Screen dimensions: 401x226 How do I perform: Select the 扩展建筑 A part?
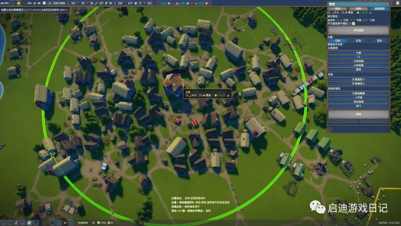(x=359, y=79)
